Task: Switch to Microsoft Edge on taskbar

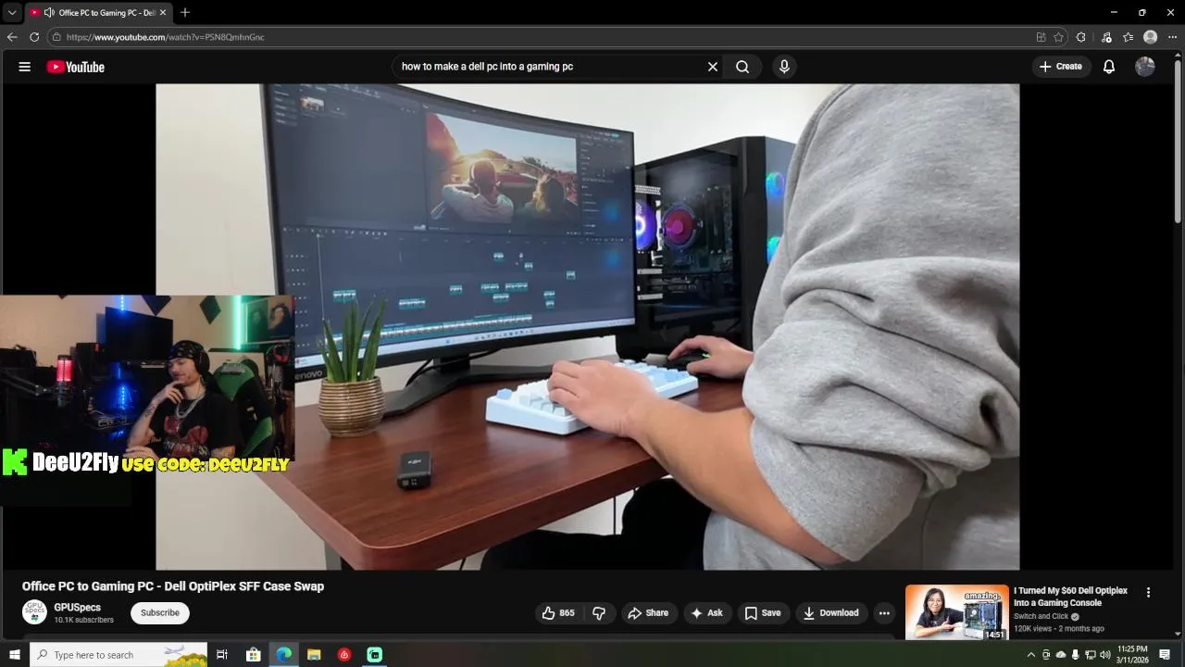Action: [x=283, y=655]
